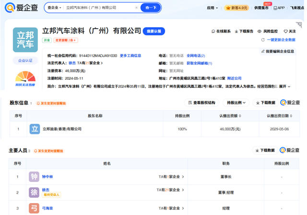Image resolution: width=307 pixels, height=215 pixels.
Task: Click the 我要编辑企业信息 edit link
Action: tap(278, 51)
